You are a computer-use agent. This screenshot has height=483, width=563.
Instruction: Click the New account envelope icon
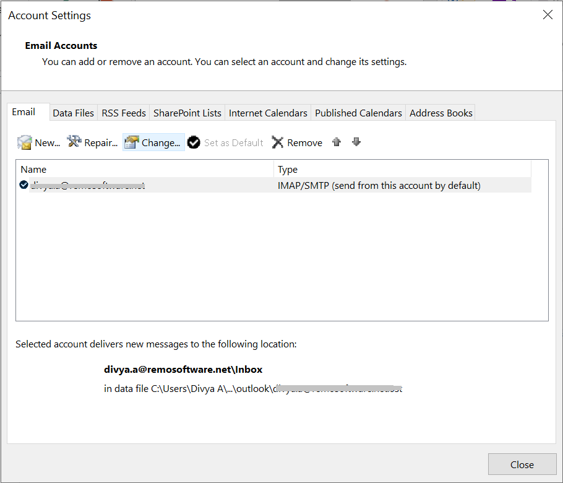click(x=25, y=142)
